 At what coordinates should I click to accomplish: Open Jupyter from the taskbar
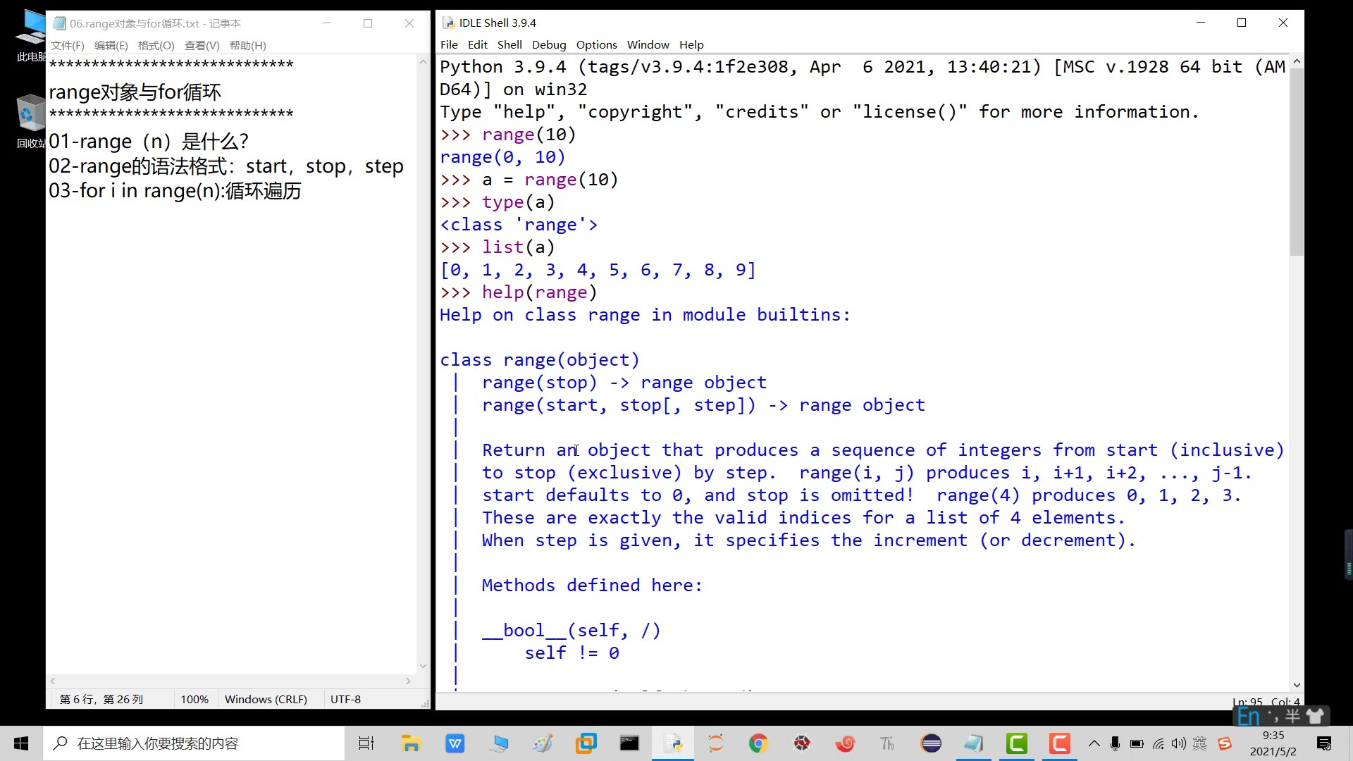pyautogui.click(x=716, y=743)
